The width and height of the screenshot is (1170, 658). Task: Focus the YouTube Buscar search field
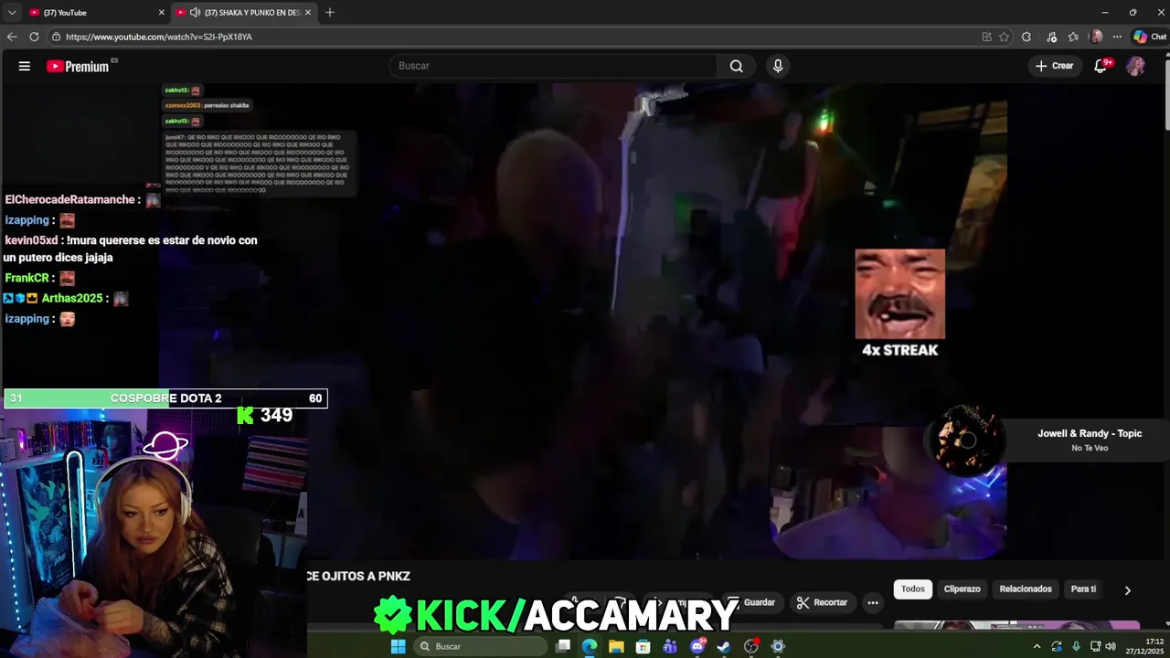[x=554, y=66]
